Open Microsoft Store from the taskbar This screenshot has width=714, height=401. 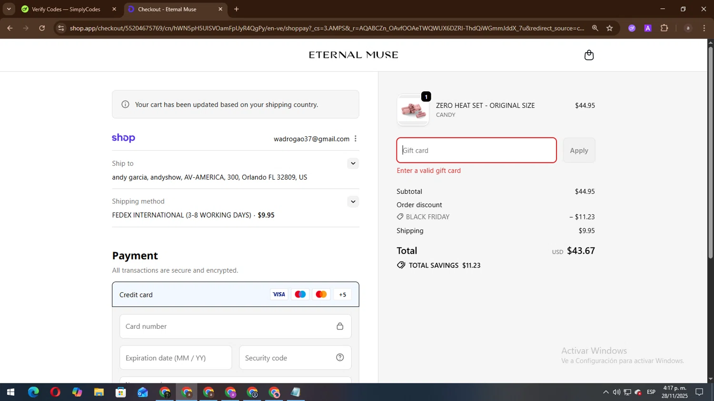pyautogui.click(x=121, y=392)
